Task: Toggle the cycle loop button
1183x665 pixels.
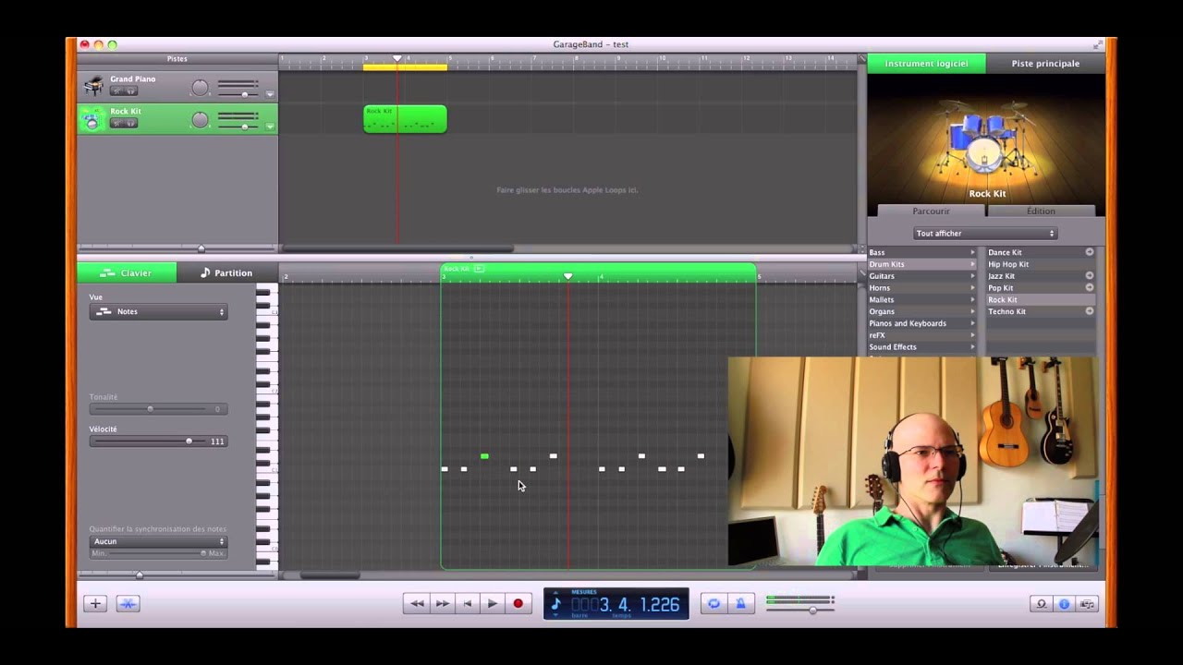Action: pyautogui.click(x=713, y=603)
